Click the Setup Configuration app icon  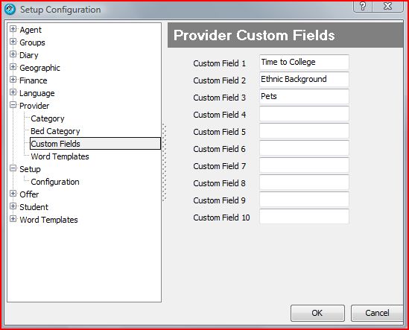(x=10, y=10)
